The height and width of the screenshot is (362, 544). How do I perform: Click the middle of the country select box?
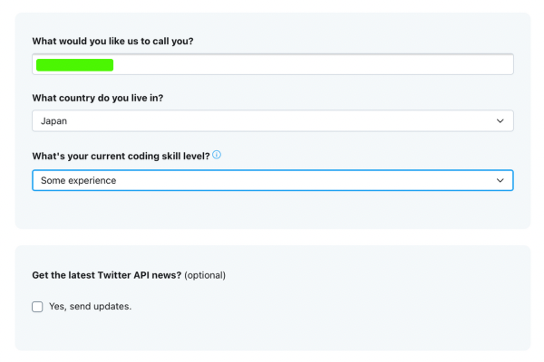(272, 120)
